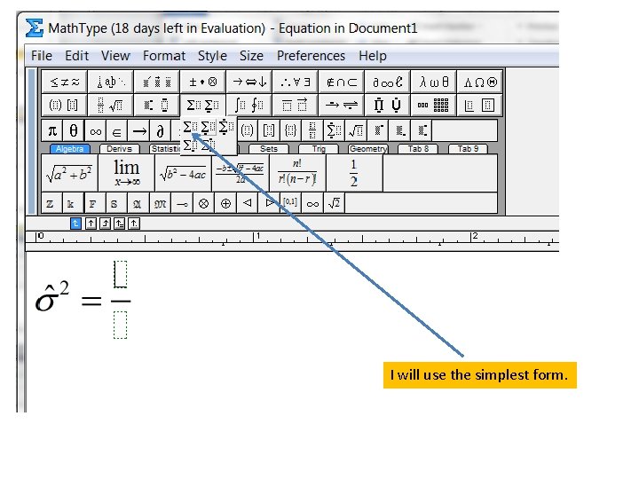The image size is (639, 479).
Task: Insert the blackboard Z symbol
Action: [51, 203]
